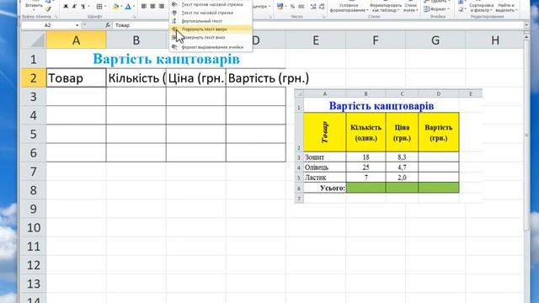Open the Conditional Formatting dropdown

(348, 8)
